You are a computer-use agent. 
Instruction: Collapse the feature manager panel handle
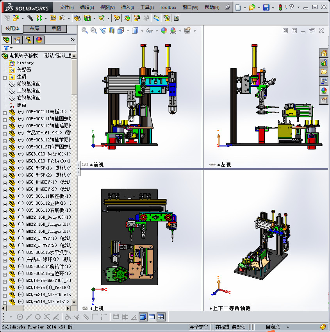click(x=78, y=169)
